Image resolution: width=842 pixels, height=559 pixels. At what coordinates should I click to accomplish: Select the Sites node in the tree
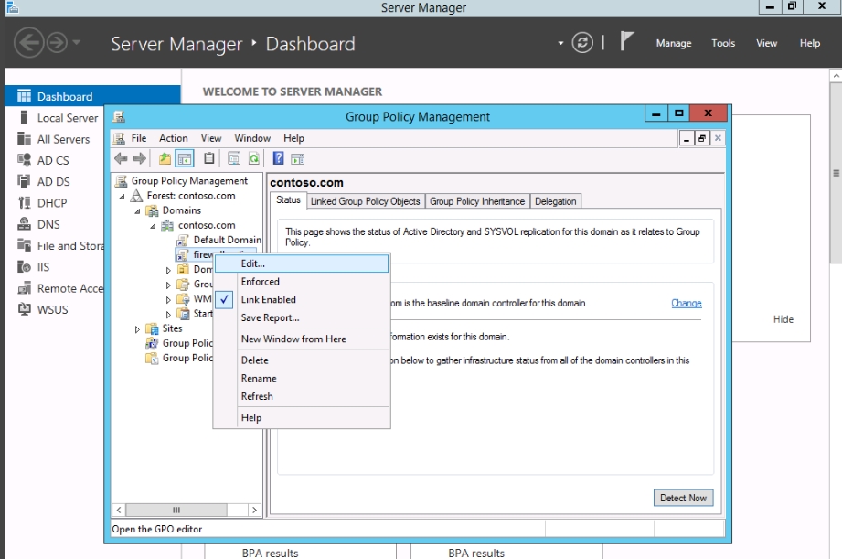click(172, 328)
